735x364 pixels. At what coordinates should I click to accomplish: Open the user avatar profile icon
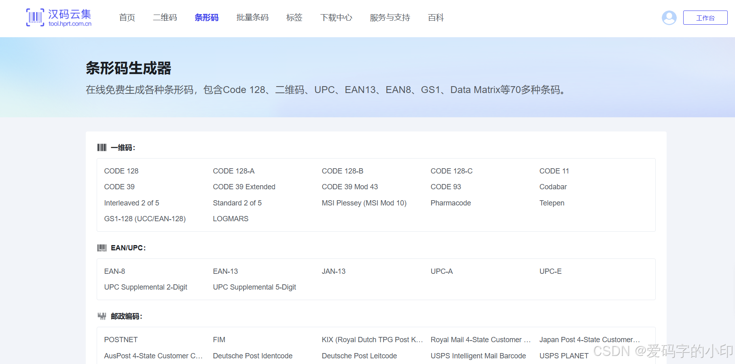pyautogui.click(x=669, y=18)
